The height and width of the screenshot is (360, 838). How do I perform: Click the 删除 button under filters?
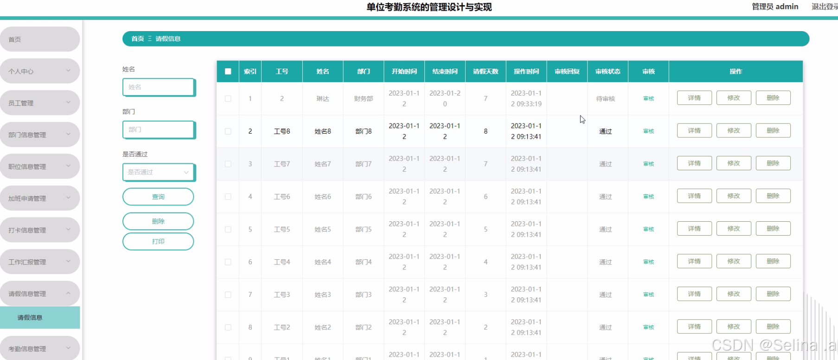click(158, 221)
